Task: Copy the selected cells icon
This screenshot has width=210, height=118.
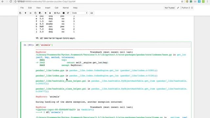Action: coord(35,13)
